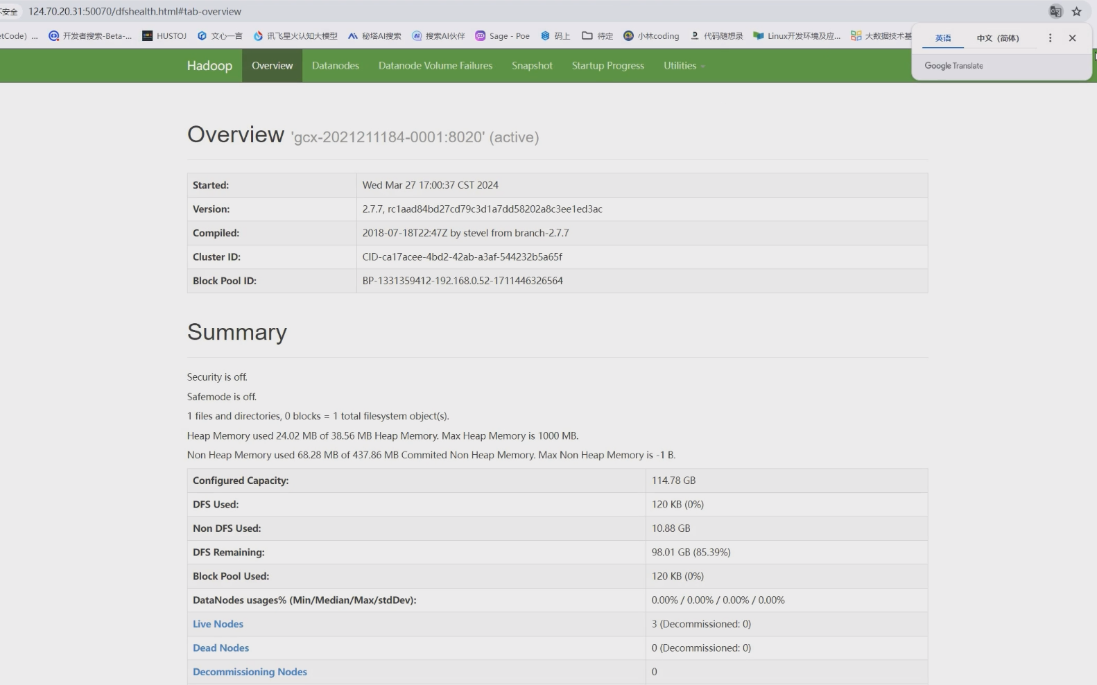Screen dimensions: 1097x685
Task: Click the 'Safemode is off.' text
Action: pyautogui.click(x=222, y=397)
